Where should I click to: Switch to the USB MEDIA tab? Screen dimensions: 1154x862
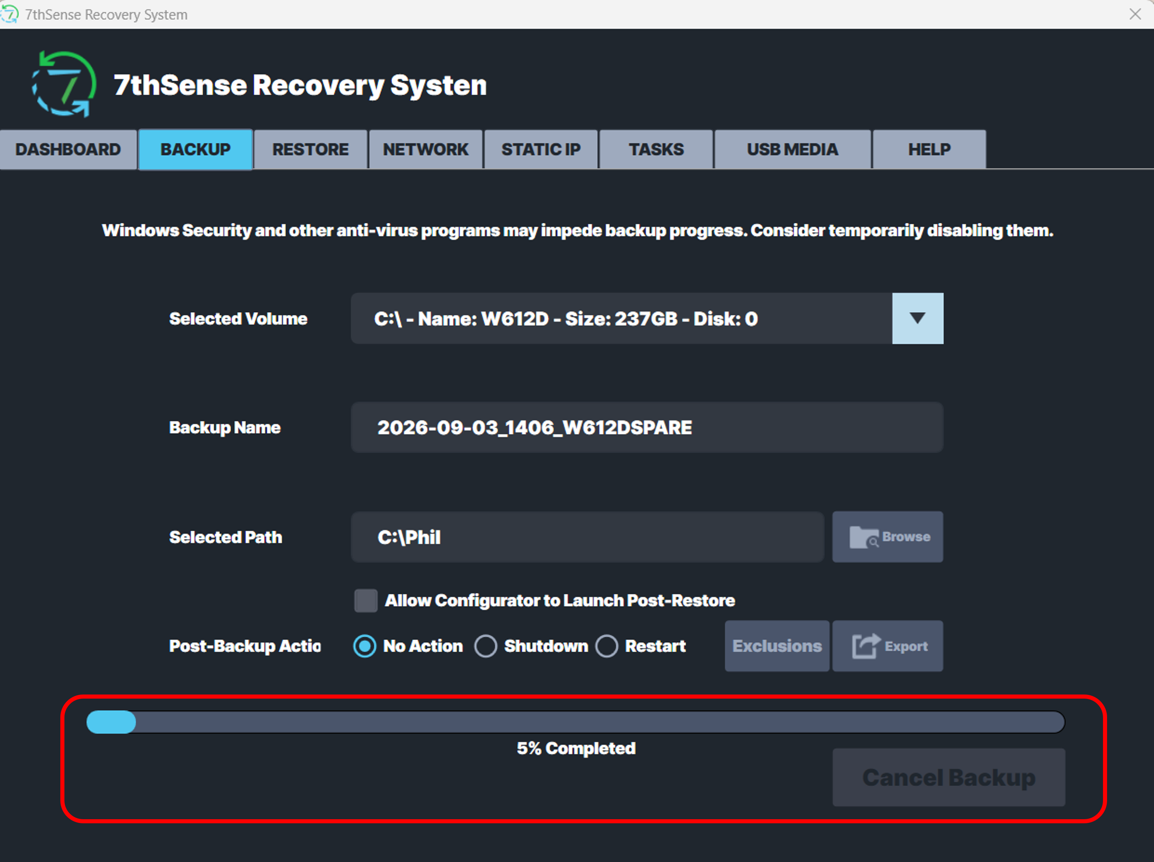point(792,150)
